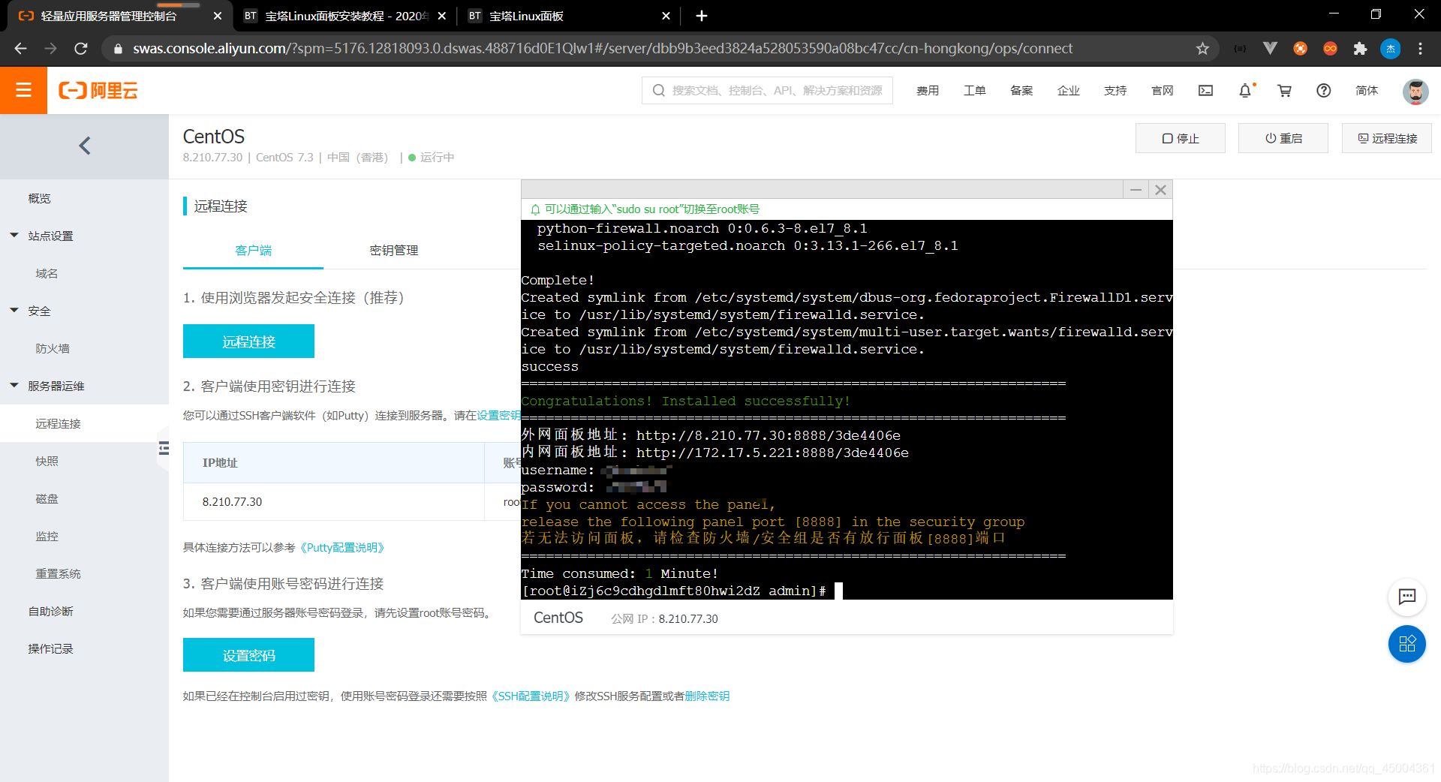The width and height of the screenshot is (1441, 782).
Task: Click the Aliyun logo
Action: click(x=98, y=91)
